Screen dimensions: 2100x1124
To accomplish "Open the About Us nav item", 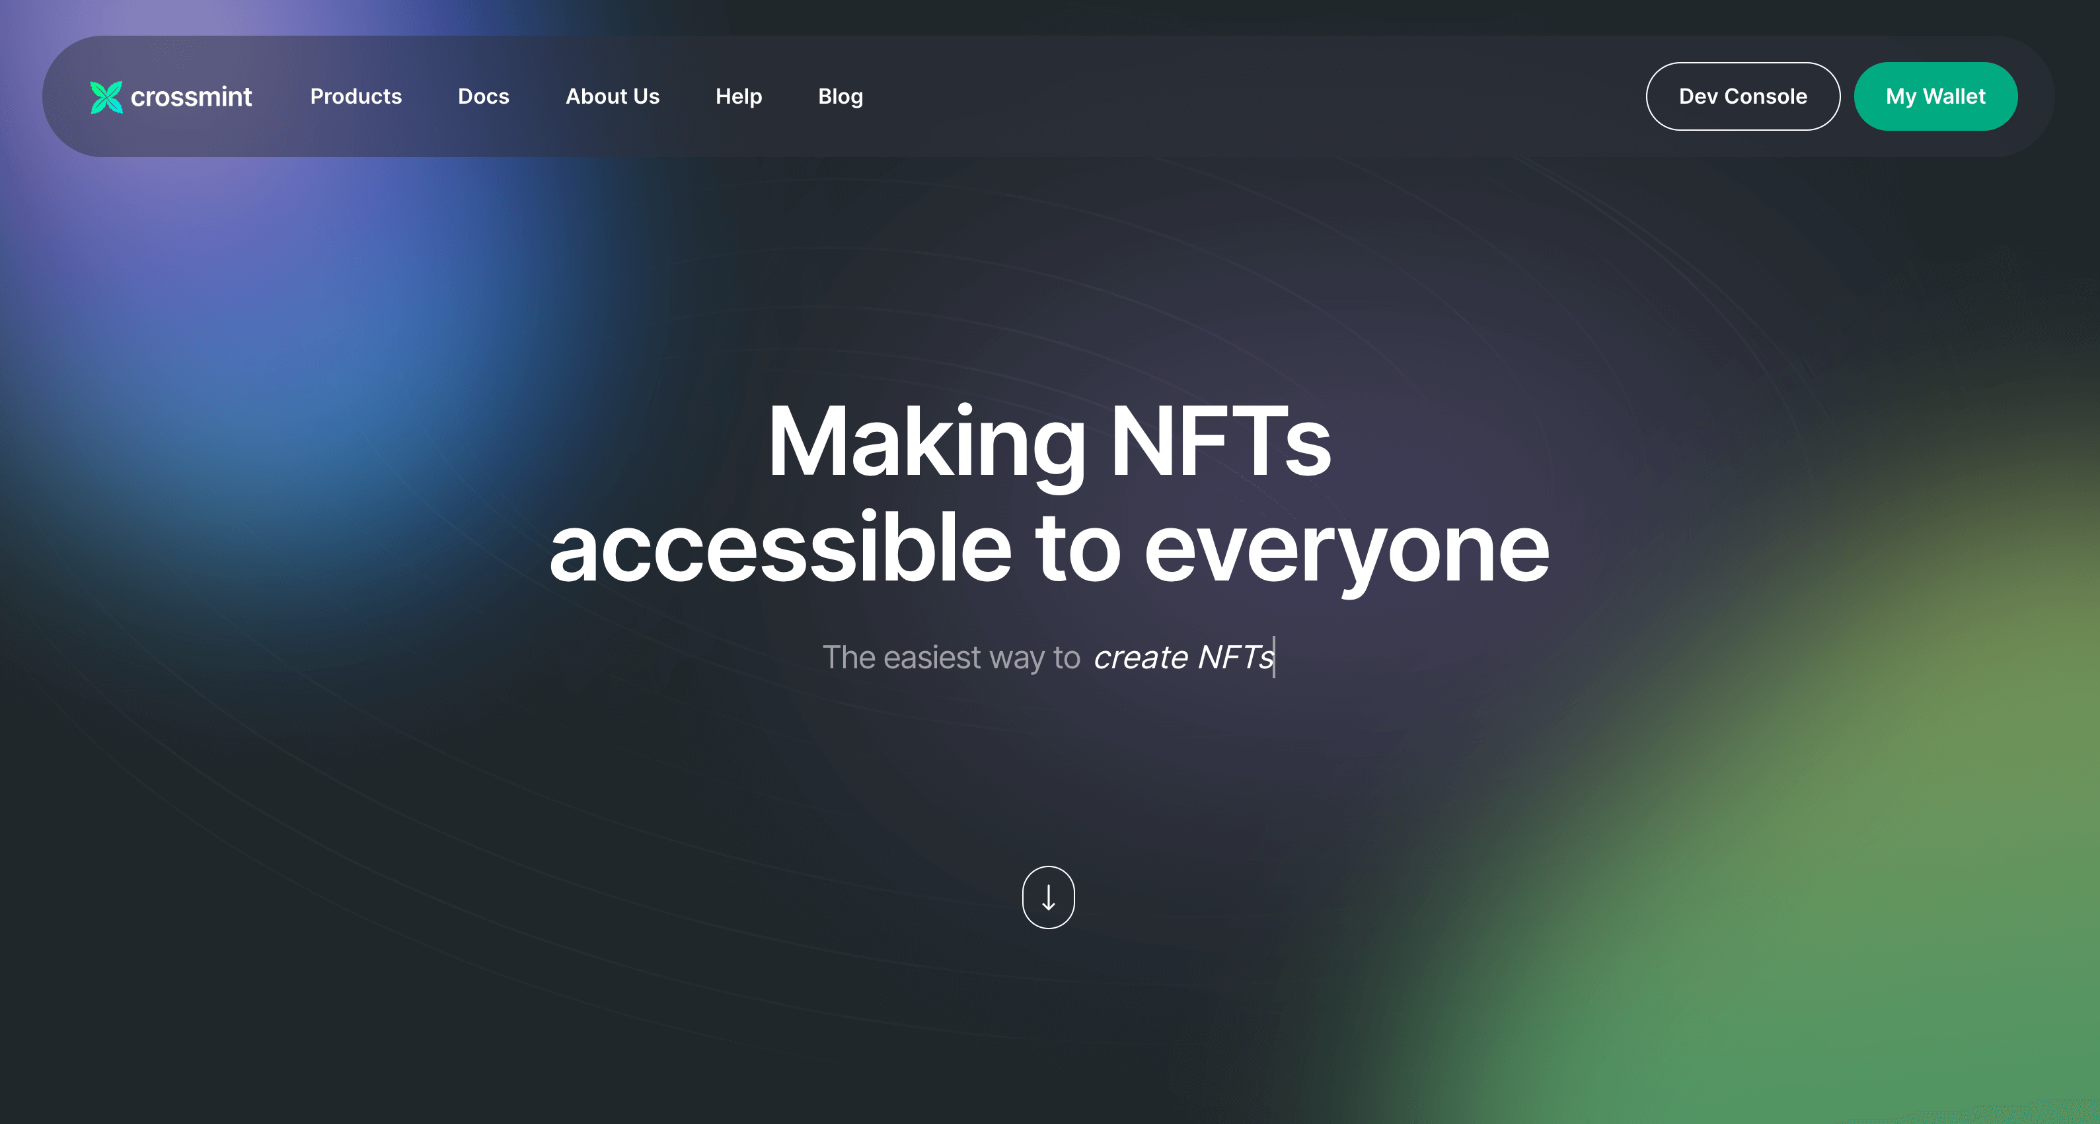I will [x=613, y=96].
